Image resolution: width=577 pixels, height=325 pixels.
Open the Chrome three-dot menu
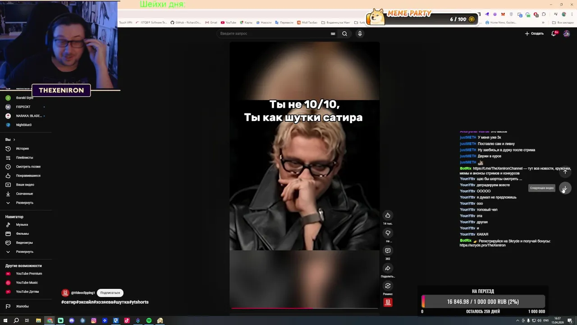[x=571, y=14]
